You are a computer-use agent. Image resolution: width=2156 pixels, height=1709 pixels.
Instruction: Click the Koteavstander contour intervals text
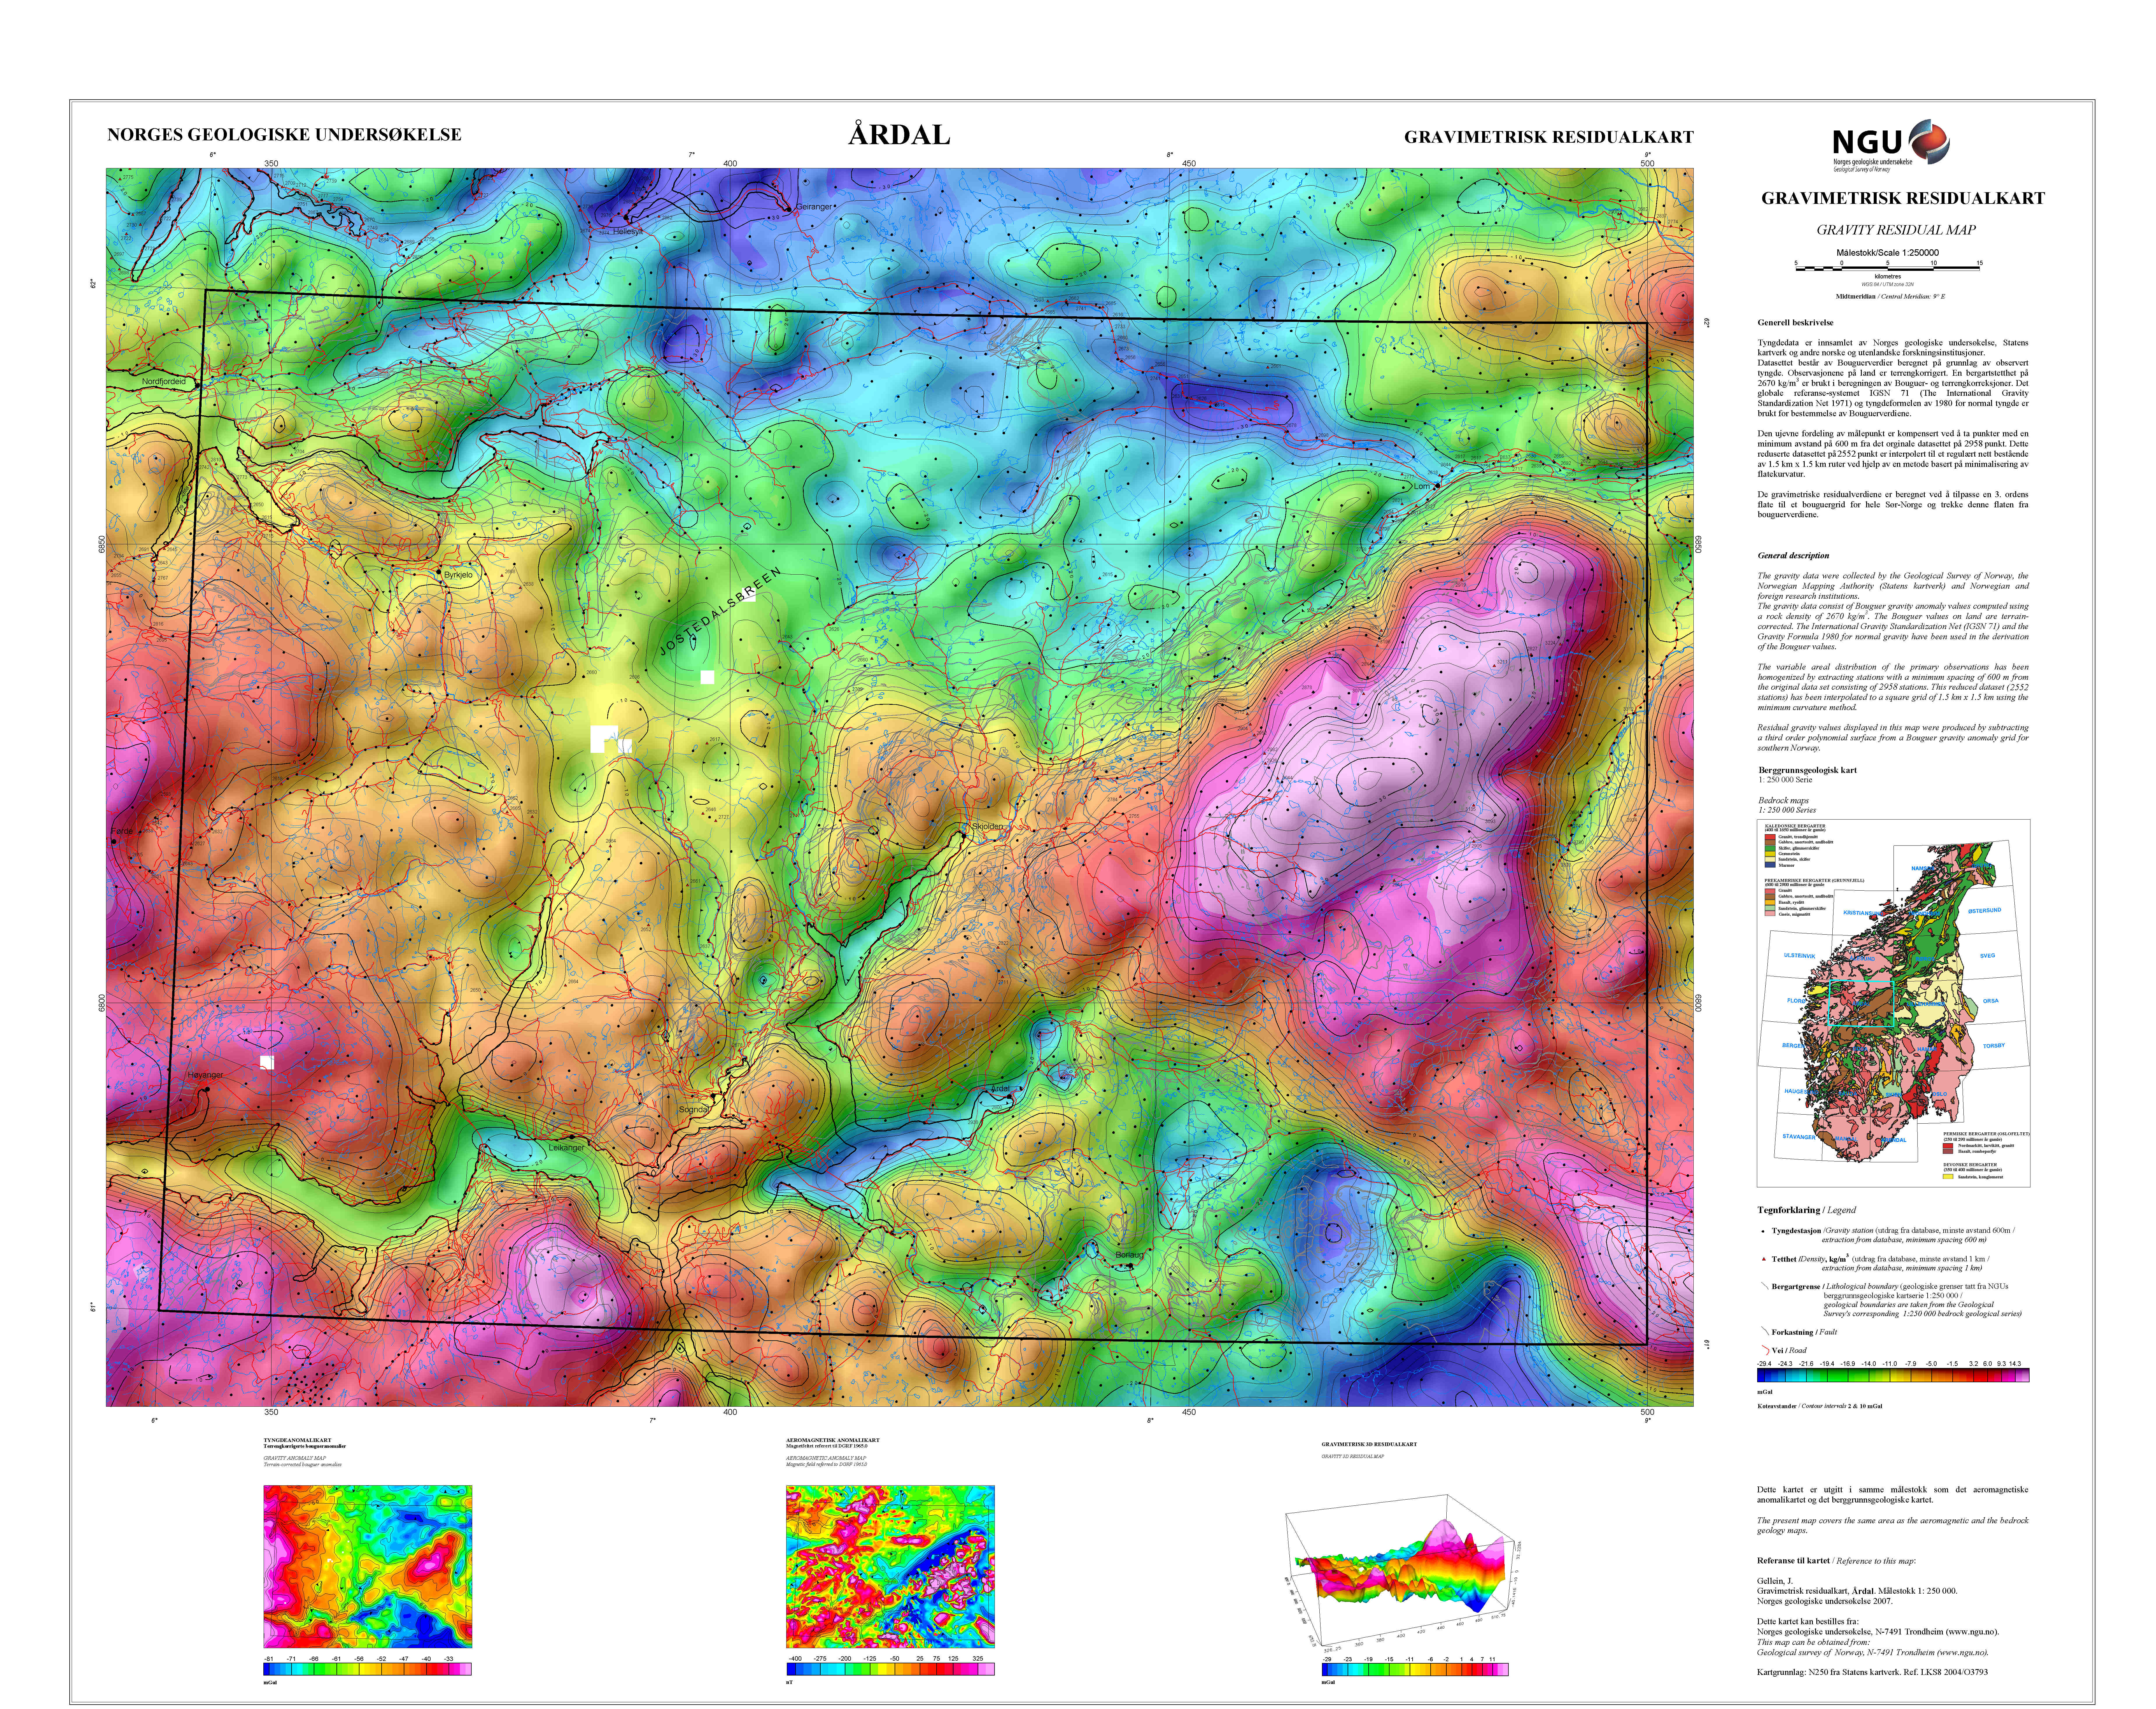point(1820,1406)
